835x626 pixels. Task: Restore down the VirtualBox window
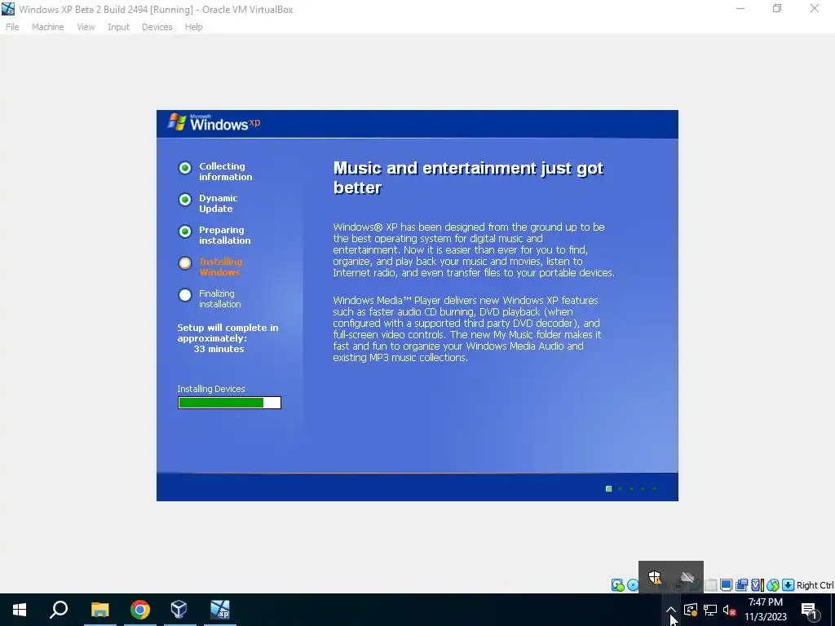777,8
